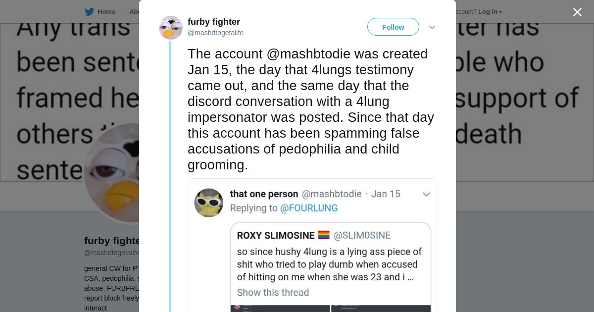The width and height of the screenshot is (594, 312).
Task: Open the left screenshot image in the quoted tweet
Action: coord(280,308)
